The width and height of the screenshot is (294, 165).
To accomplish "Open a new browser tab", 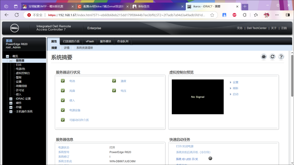I will [x=245, y=7].
